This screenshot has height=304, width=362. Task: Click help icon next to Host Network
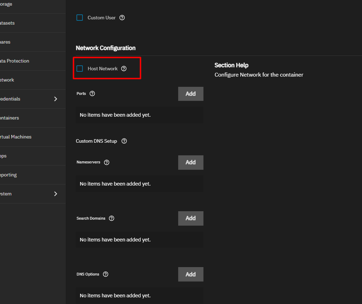pyautogui.click(x=124, y=69)
